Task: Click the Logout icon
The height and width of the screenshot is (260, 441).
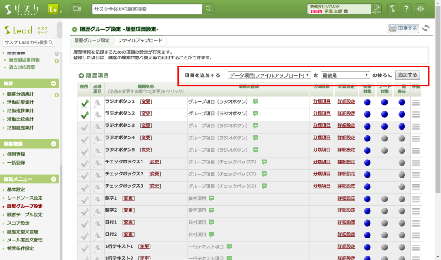Action: (x=376, y=8)
